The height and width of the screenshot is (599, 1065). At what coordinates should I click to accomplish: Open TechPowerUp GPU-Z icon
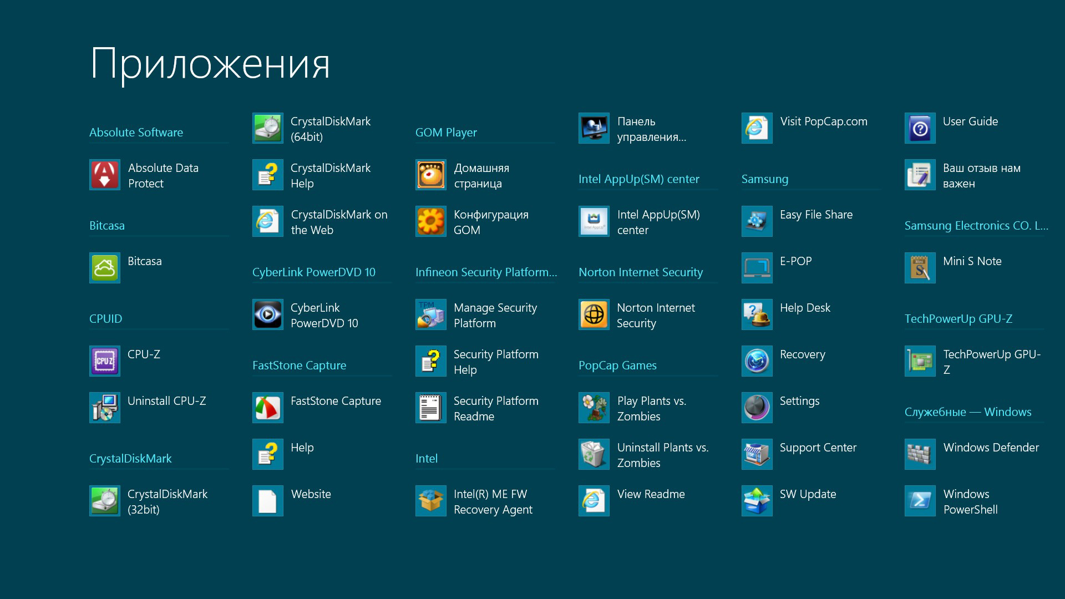tap(920, 362)
